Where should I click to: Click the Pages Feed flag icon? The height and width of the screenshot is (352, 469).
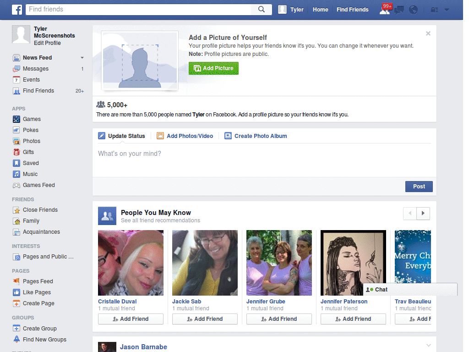16,281
